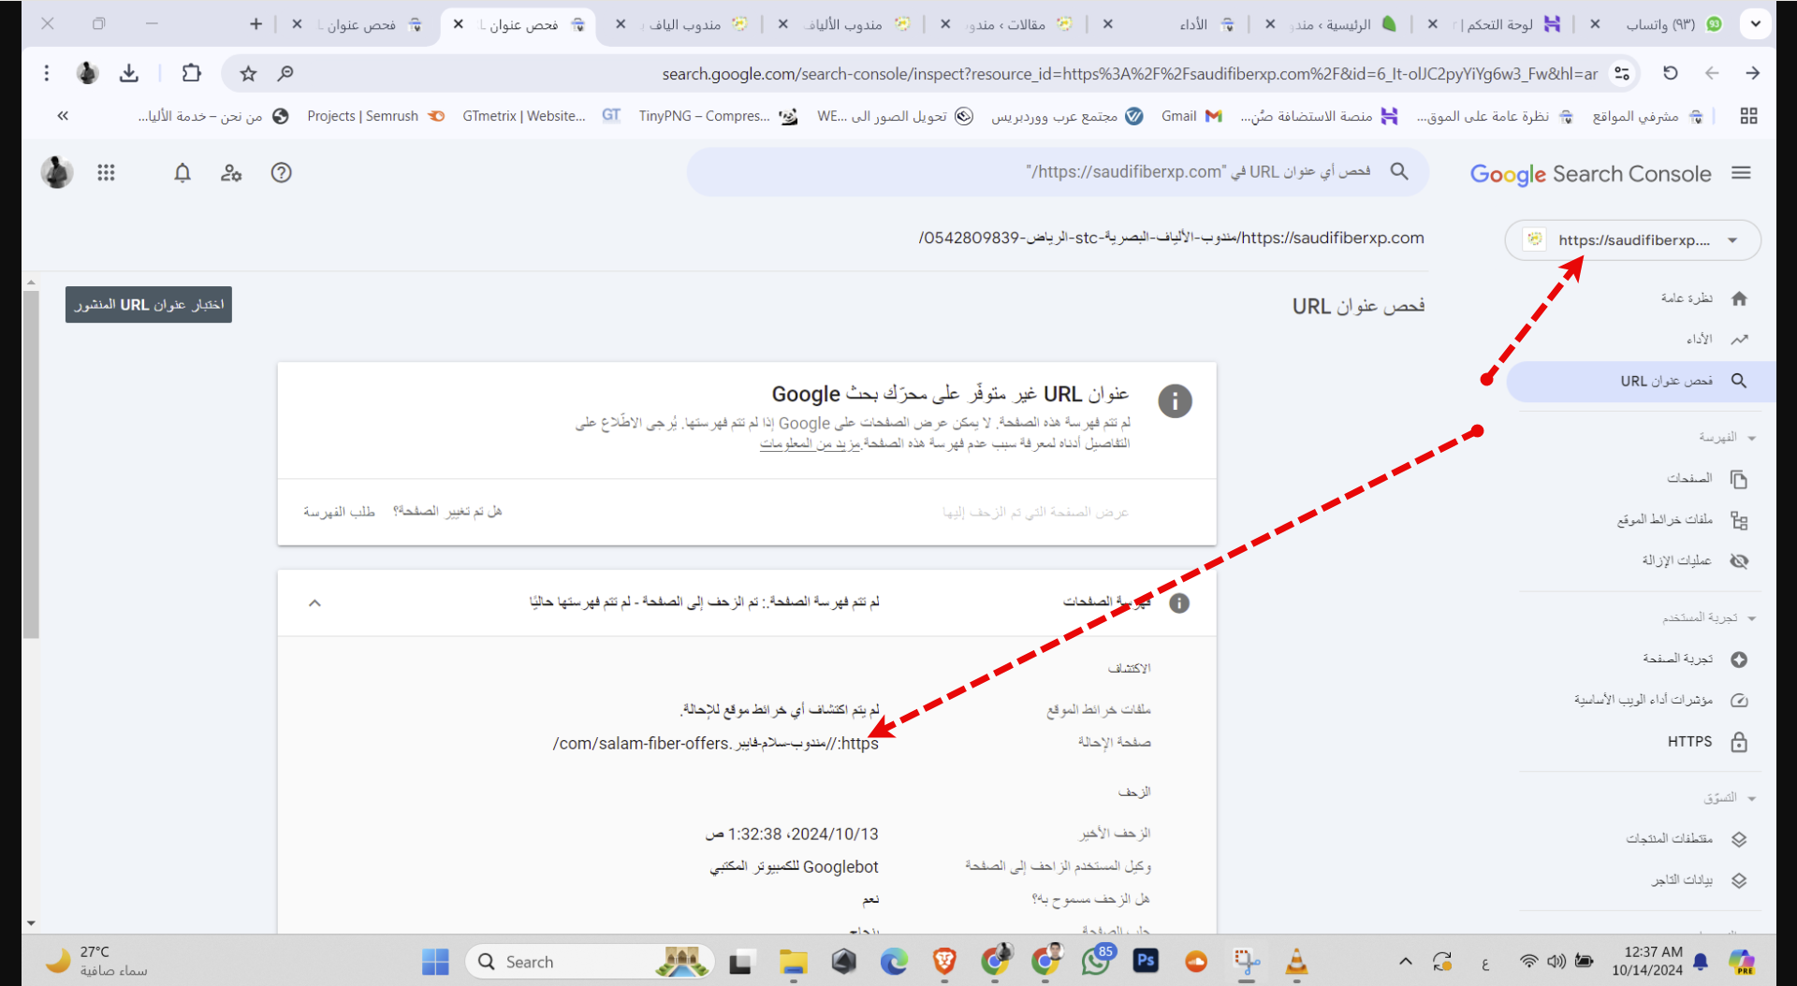This screenshot has height=986, width=1797.
Task: Reload the page in Chrome
Action: pyautogui.click(x=1670, y=73)
